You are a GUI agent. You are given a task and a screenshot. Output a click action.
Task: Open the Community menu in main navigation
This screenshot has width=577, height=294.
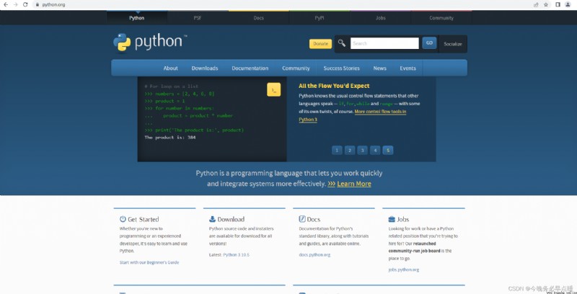pos(296,68)
